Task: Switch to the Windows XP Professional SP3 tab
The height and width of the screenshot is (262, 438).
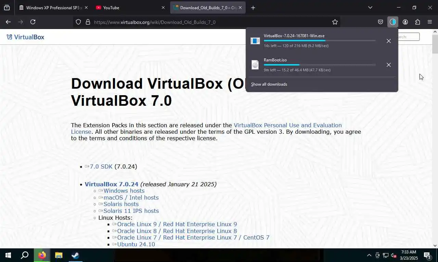Action: coord(53,8)
